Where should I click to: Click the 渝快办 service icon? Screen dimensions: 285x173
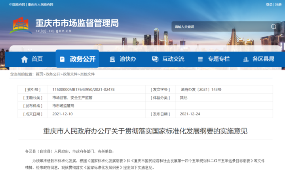coord(112,59)
